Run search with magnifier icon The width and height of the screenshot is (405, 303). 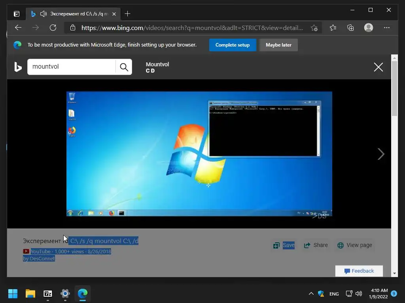click(x=124, y=67)
